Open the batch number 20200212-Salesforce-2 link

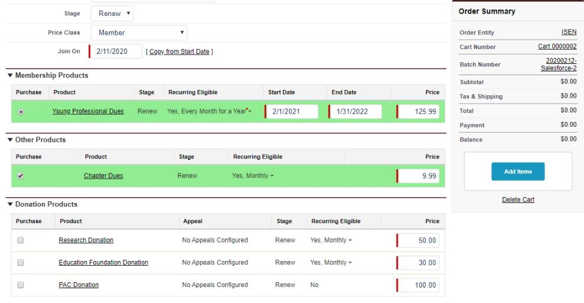(560, 65)
